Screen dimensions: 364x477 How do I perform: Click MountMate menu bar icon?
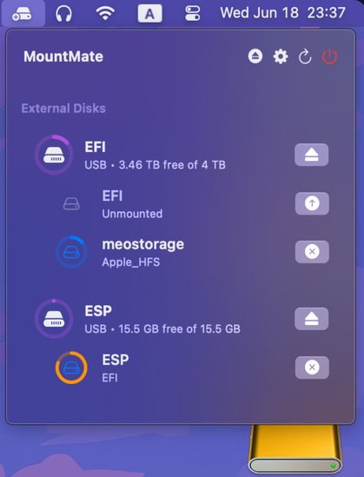tap(23, 14)
